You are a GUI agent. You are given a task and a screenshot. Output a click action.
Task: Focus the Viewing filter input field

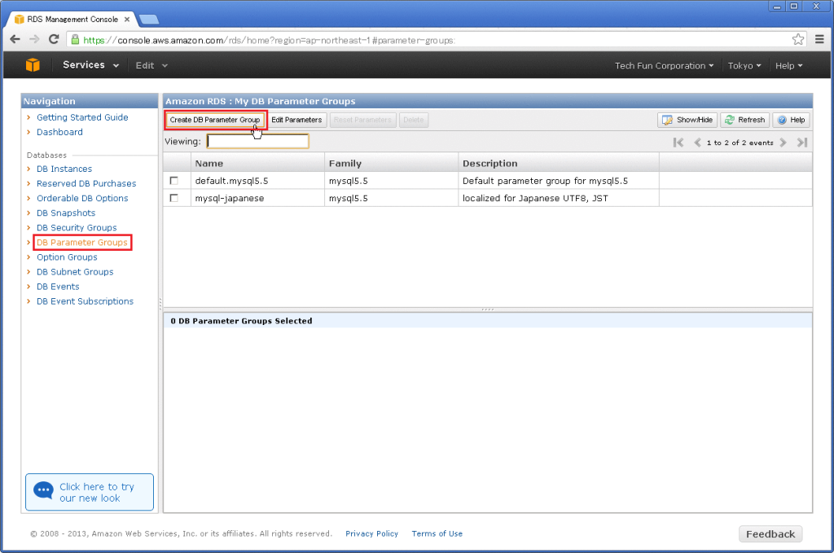pyautogui.click(x=258, y=142)
